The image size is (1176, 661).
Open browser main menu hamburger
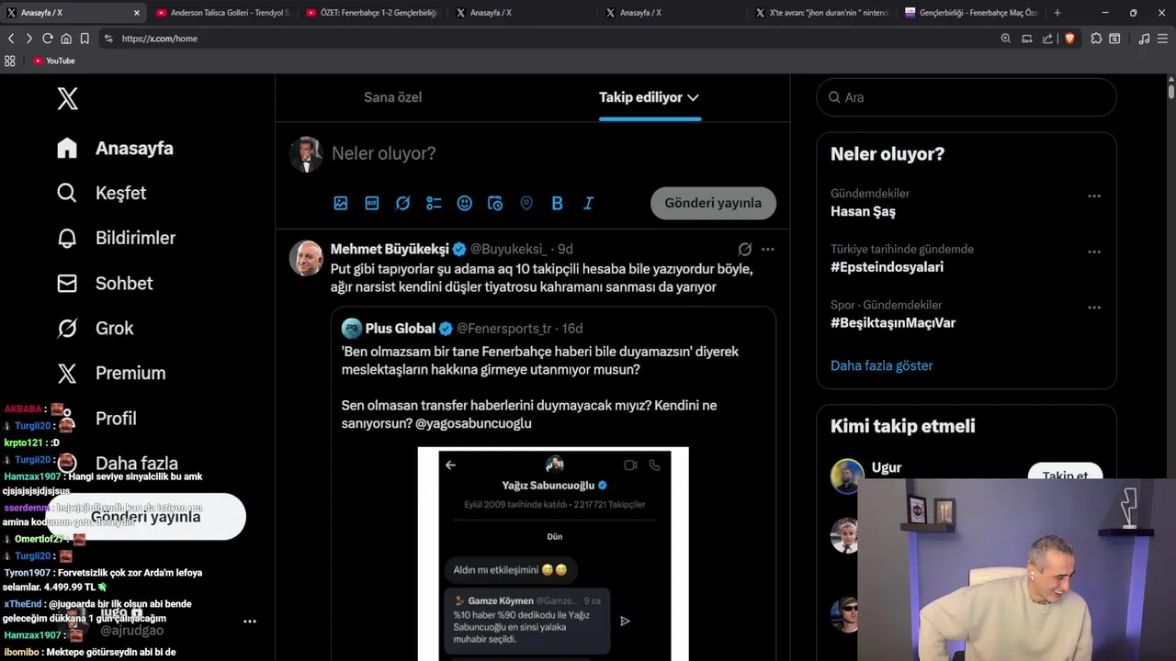click(x=1163, y=39)
